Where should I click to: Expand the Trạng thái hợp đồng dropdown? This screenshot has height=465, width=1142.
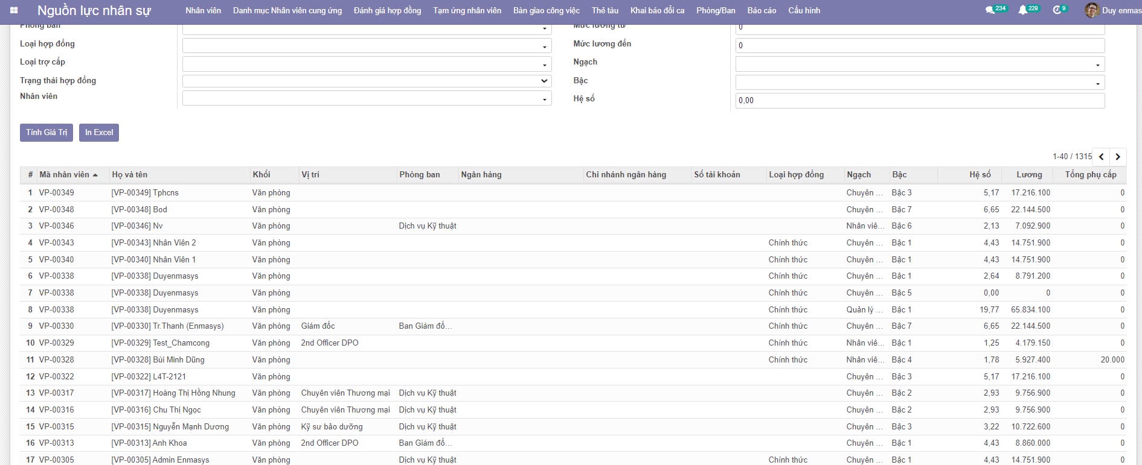pos(367,81)
